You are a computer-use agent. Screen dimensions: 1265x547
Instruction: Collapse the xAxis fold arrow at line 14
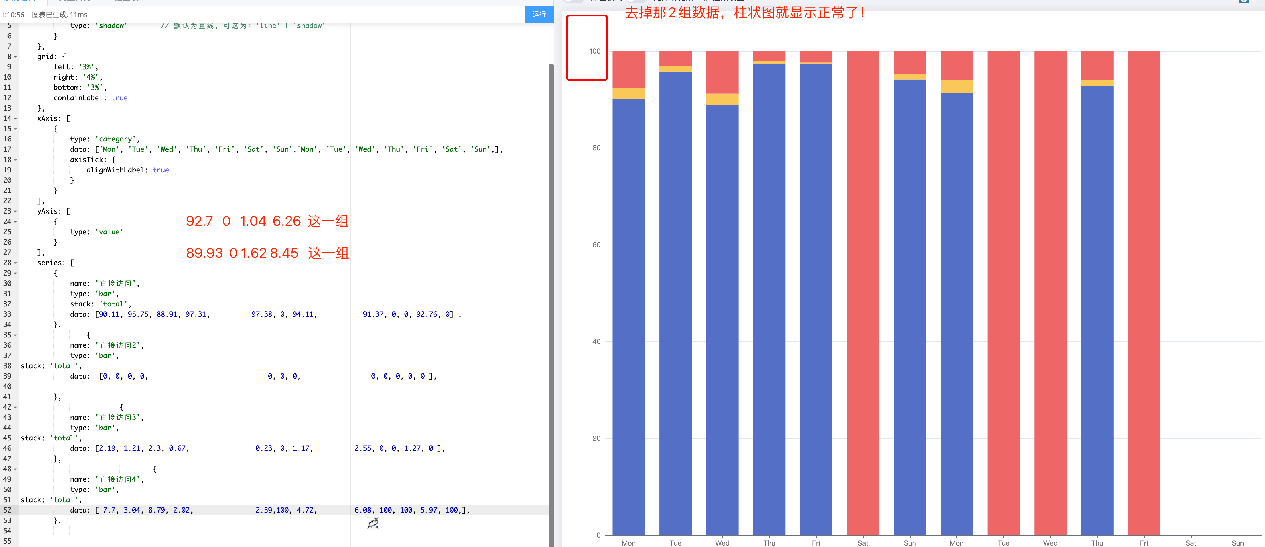15,119
